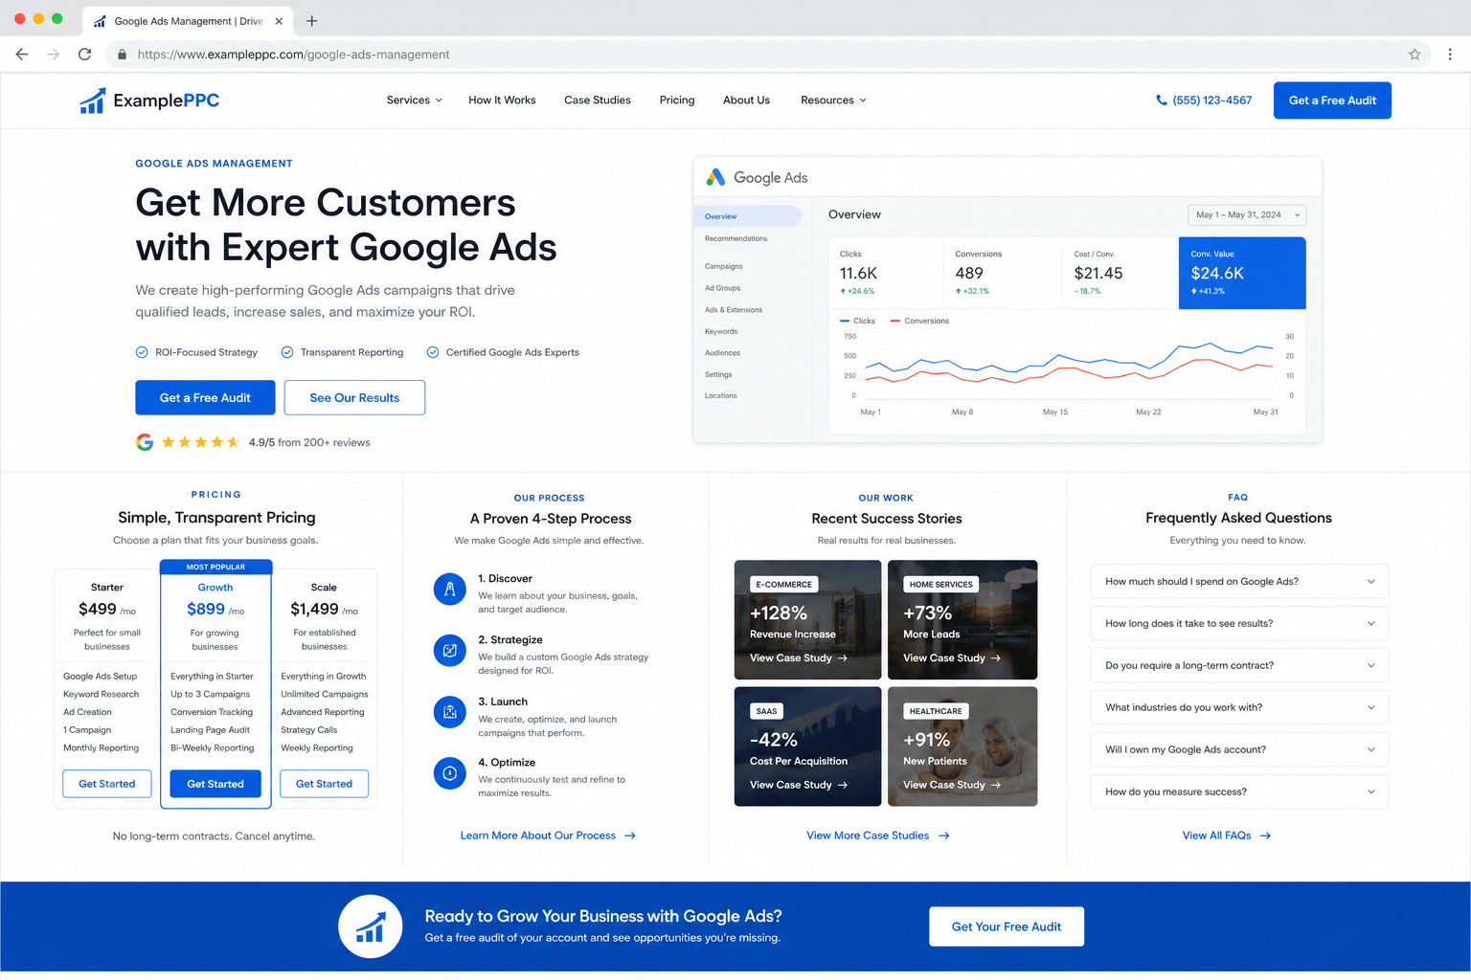Click the ExamplePPC logo icon

coord(92,100)
